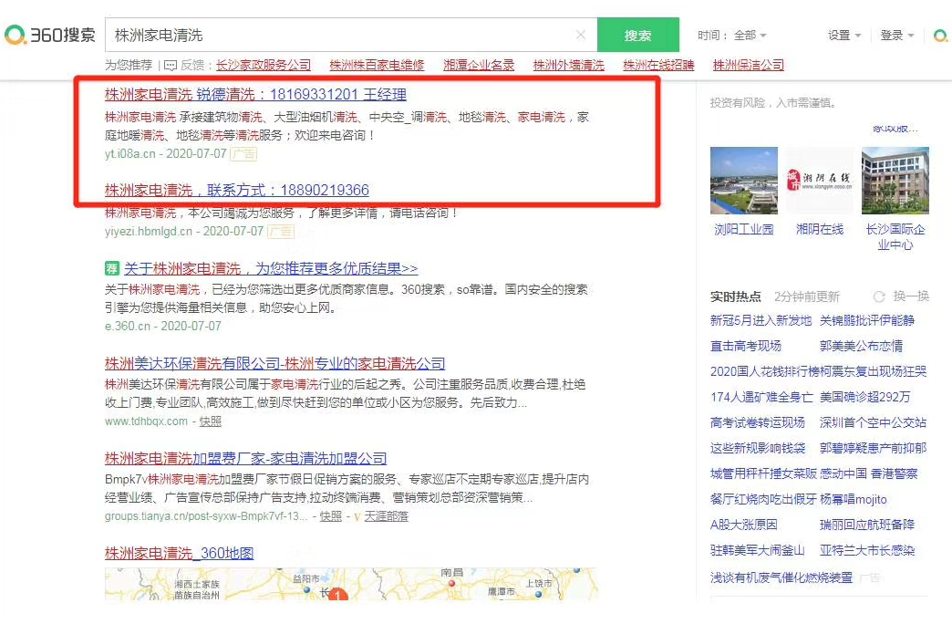Click the 湘阴在线 caption link
Image resolution: width=952 pixels, height=624 pixels.
tap(820, 229)
